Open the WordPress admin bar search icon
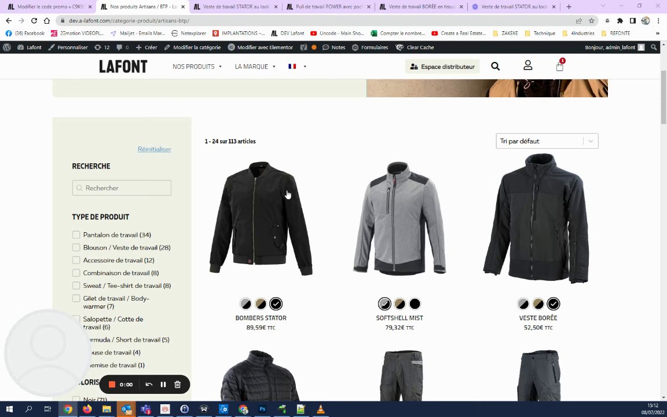This screenshot has height=417, width=667. pyautogui.click(x=654, y=47)
